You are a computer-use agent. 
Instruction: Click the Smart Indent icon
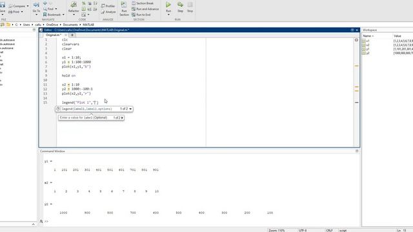[x=84, y=9]
